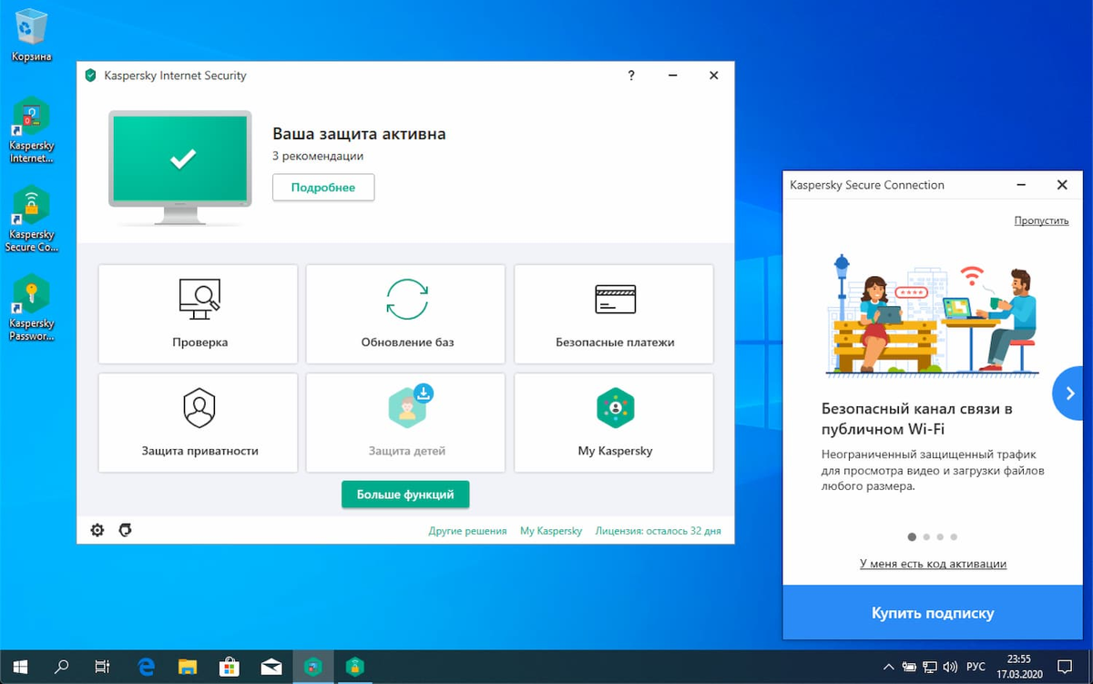The width and height of the screenshot is (1093, 684).
Task: Open Другие решения link
Action: (467, 531)
